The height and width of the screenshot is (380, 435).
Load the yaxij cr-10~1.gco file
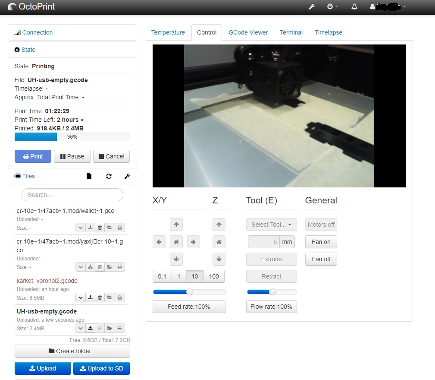110,267
